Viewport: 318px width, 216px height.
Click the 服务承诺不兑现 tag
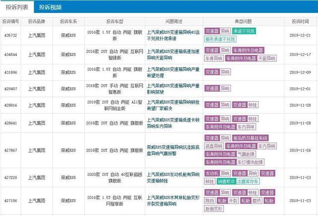click(x=220, y=39)
